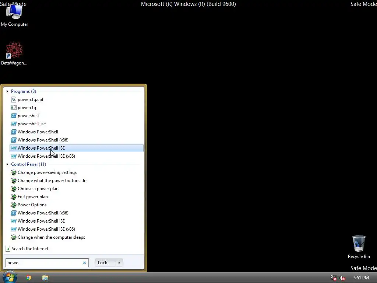Click the muted volume tray icon
Screen dimensions: 377x283
tap(342, 278)
